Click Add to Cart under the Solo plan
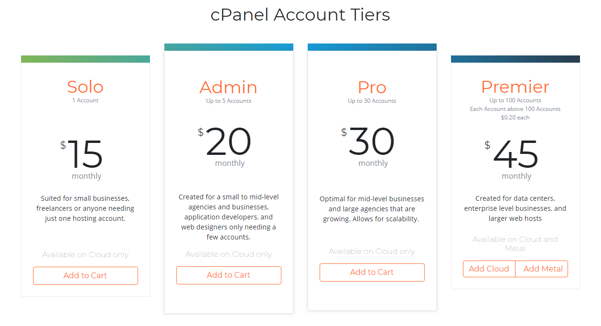This screenshot has height=326, width=601. (86, 275)
